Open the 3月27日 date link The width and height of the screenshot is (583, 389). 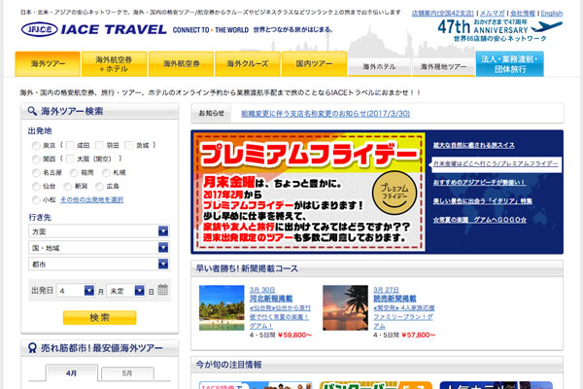pyautogui.click(x=386, y=290)
